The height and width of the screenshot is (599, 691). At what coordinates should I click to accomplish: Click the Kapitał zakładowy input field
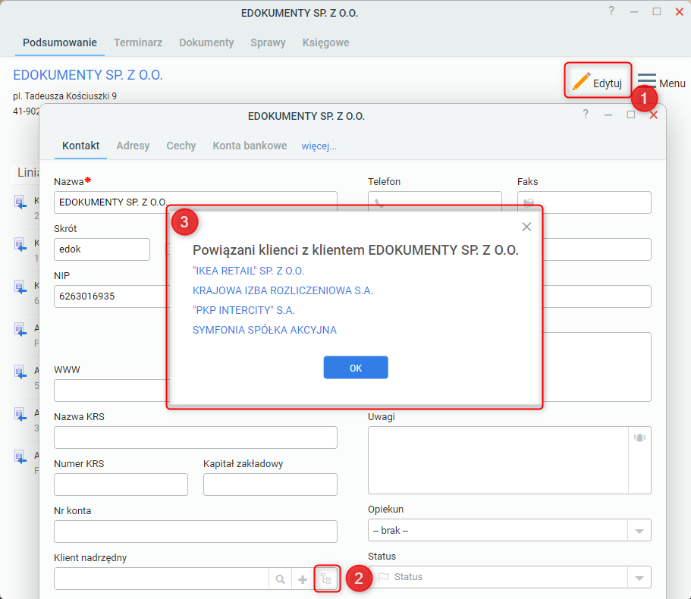click(270, 485)
